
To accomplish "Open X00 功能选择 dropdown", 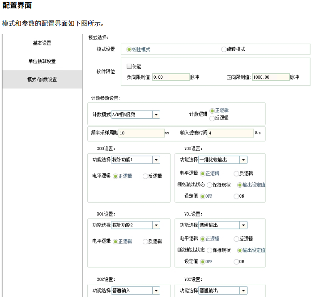I will (136, 160).
